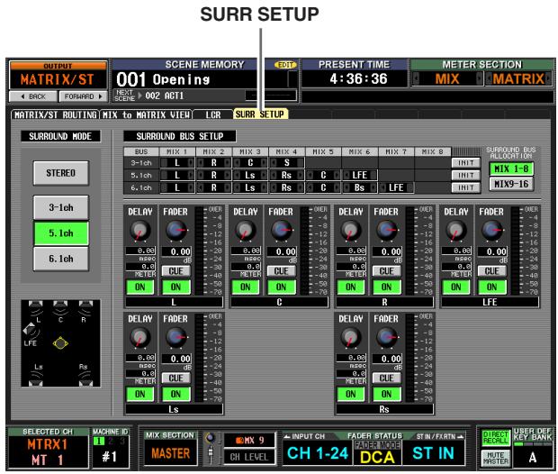Click the LFE channel FADER knob
This screenshot has width=558, height=474.
coord(491,230)
